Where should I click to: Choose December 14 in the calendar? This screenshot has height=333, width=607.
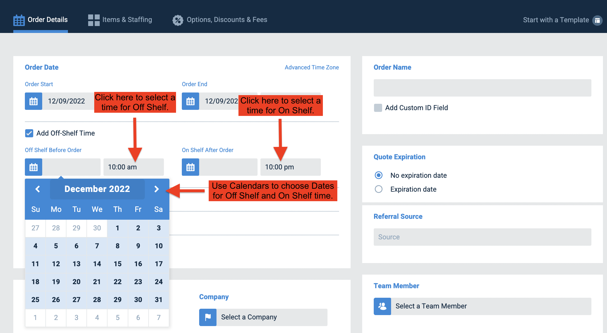97,264
